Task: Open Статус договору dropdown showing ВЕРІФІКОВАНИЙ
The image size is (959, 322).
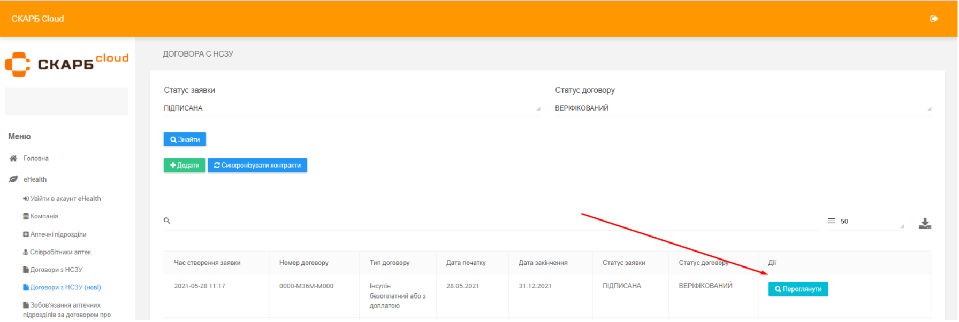Action: coord(742,108)
